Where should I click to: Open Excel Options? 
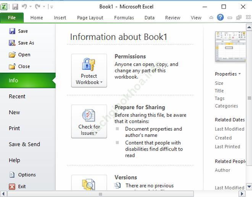pos(27,175)
